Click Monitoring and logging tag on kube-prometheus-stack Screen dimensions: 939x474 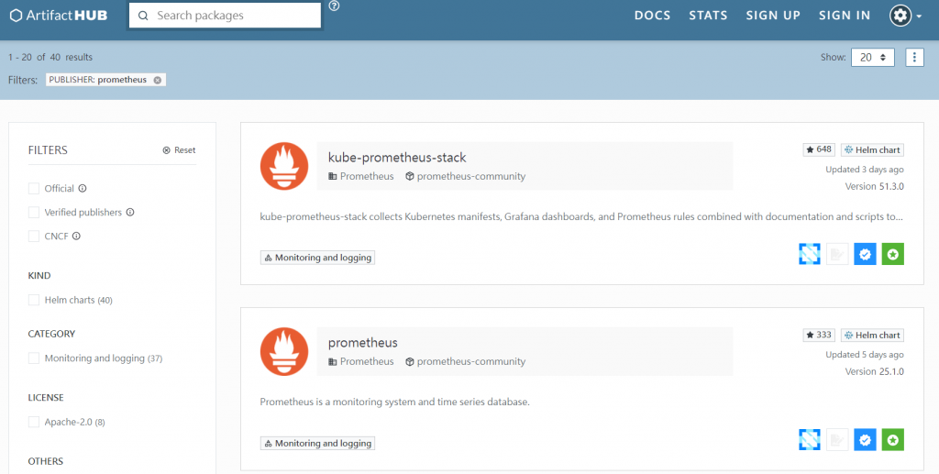317,258
